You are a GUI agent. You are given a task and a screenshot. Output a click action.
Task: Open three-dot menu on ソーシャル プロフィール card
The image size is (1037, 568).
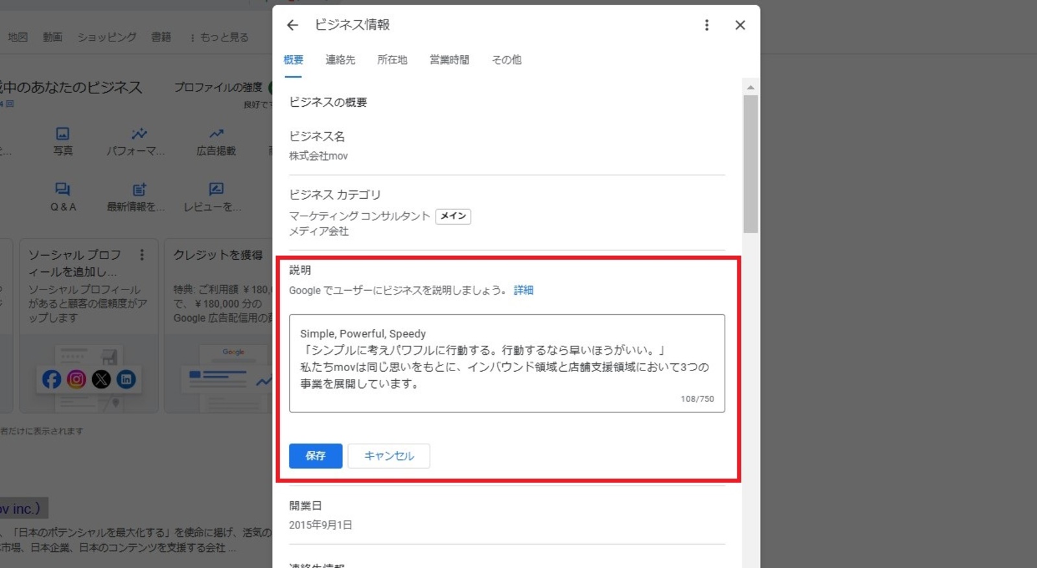[142, 255]
